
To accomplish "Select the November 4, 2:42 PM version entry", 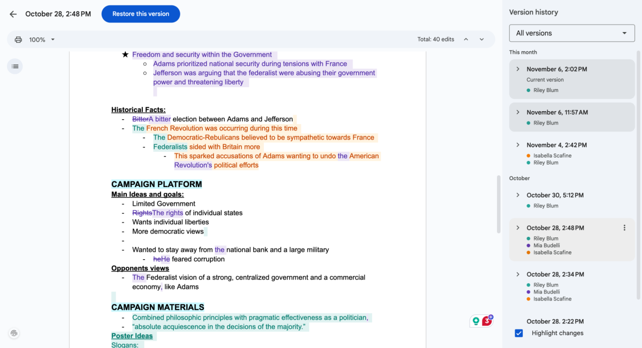I will [x=571, y=153].
